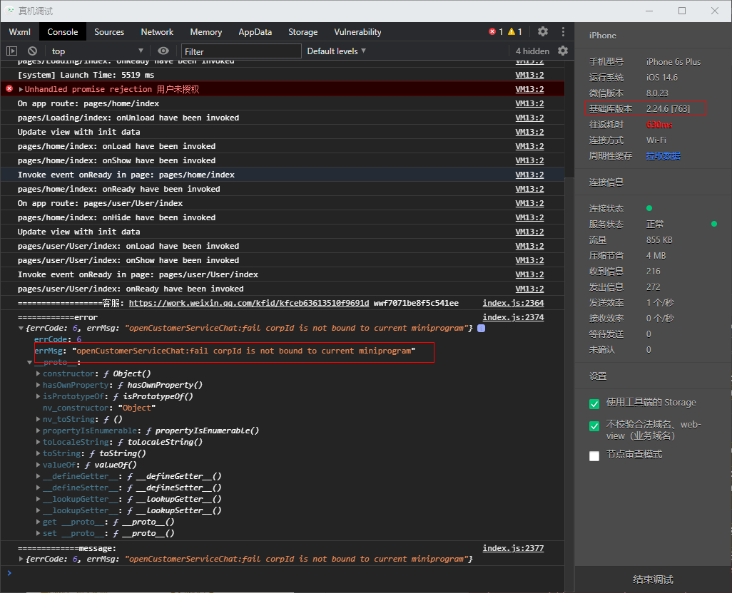Expand the Unhandled promise rejection entry
The width and height of the screenshot is (732, 593).
(21, 89)
